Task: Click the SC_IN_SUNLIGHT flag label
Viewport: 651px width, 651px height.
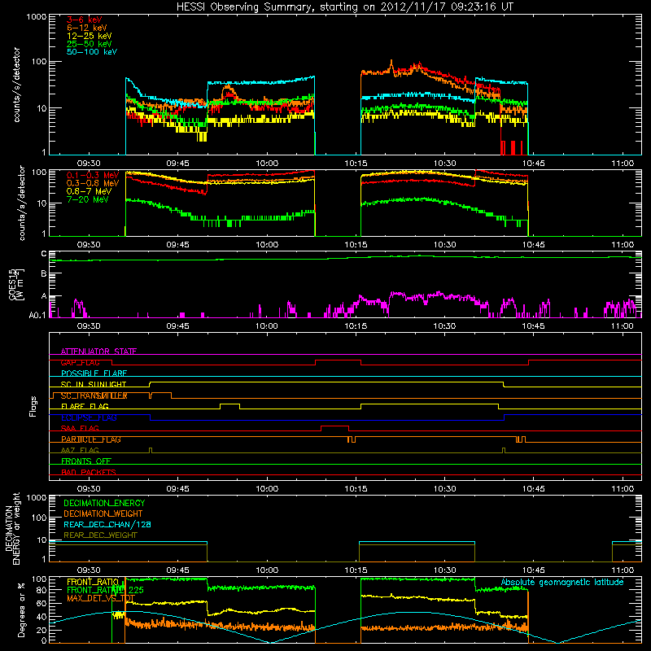Action: [x=94, y=384]
